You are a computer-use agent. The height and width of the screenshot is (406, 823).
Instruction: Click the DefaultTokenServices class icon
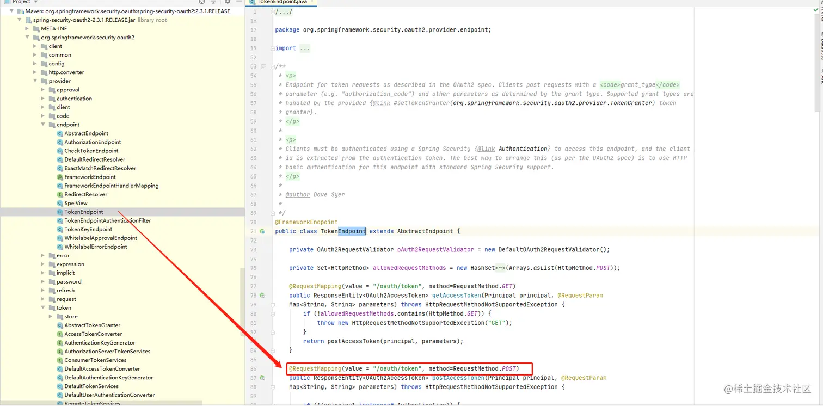tap(60, 386)
